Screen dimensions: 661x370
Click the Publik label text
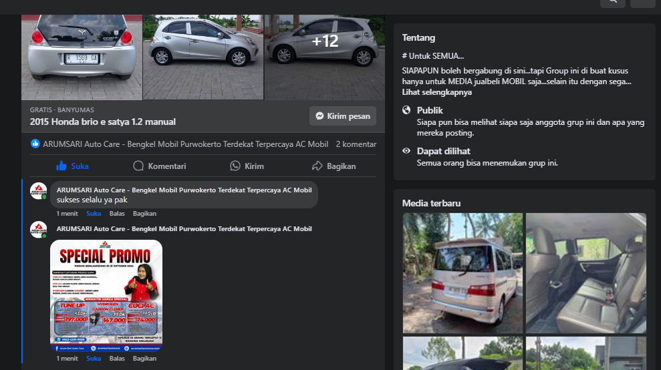click(x=430, y=110)
